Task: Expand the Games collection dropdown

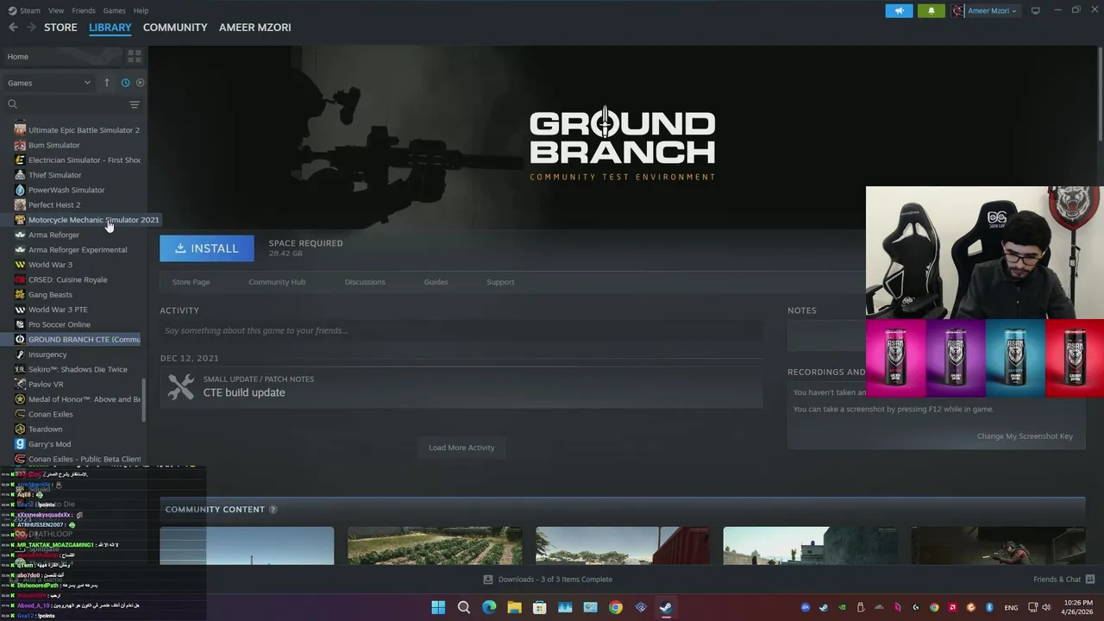Action: (x=48, y=83)
